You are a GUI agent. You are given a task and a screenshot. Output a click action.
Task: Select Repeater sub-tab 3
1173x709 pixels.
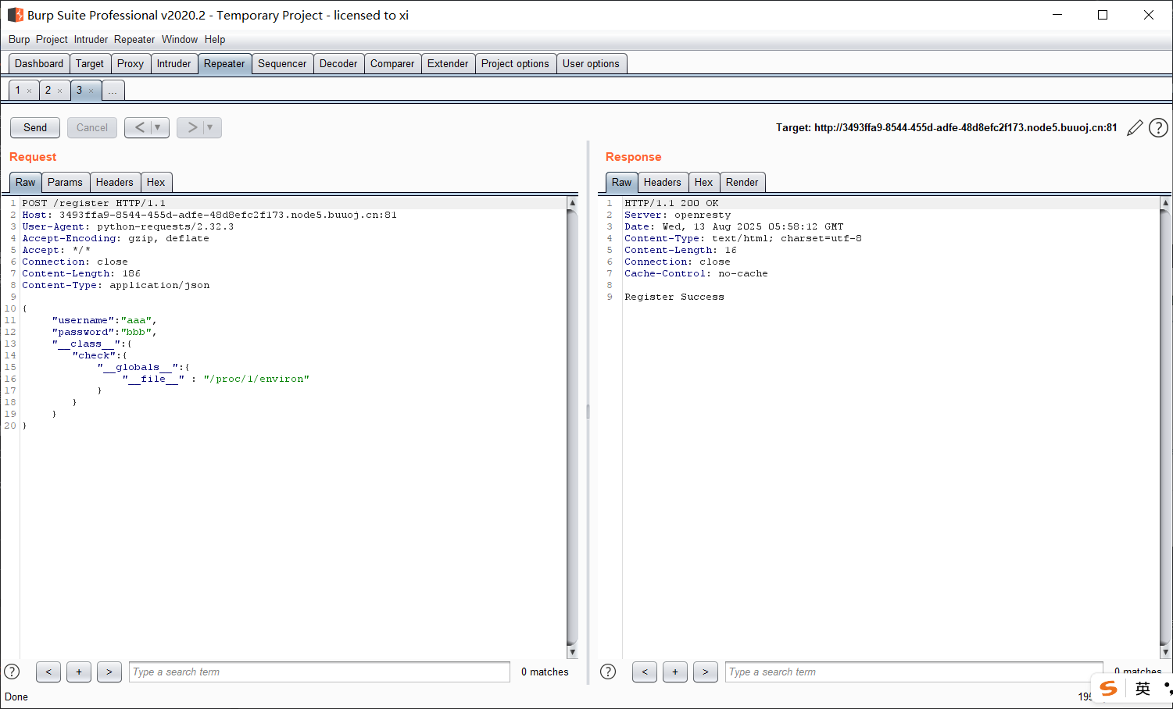pos(79,91)
